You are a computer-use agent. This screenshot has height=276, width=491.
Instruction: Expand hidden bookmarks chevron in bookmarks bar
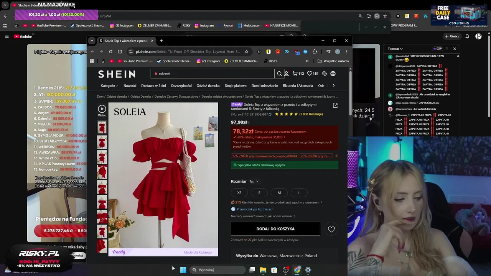307,61
